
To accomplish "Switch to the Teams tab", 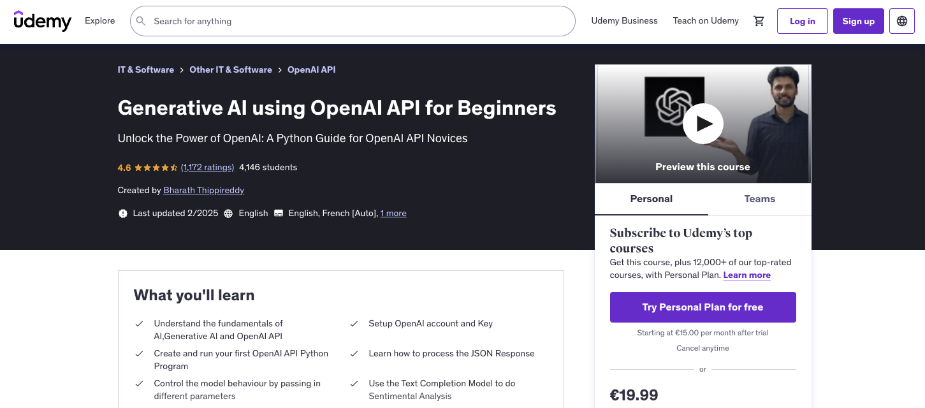I will tap(759, 199).
